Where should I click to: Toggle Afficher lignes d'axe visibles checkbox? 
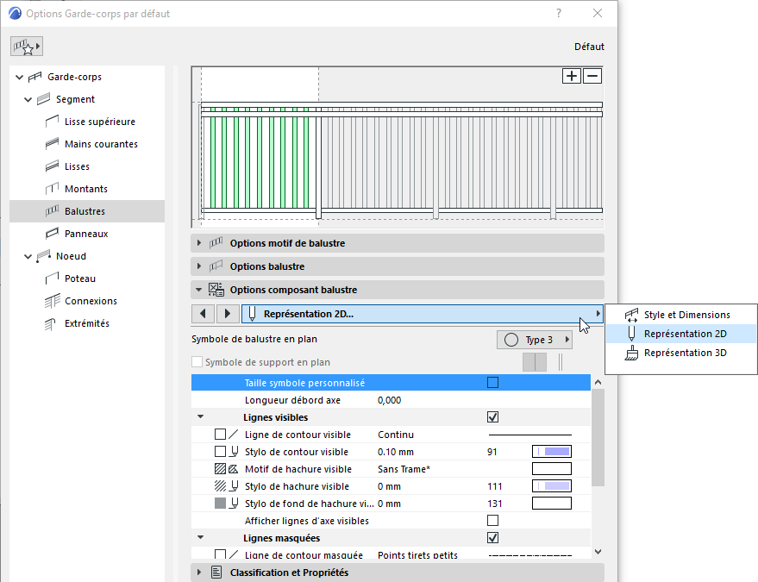pyautogui.click(x=492, y=521)
